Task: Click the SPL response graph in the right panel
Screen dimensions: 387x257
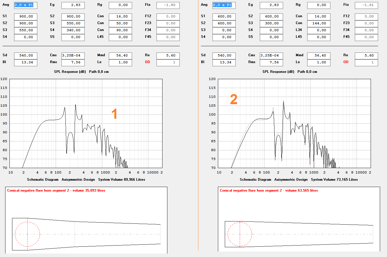Action: (294, 123)
